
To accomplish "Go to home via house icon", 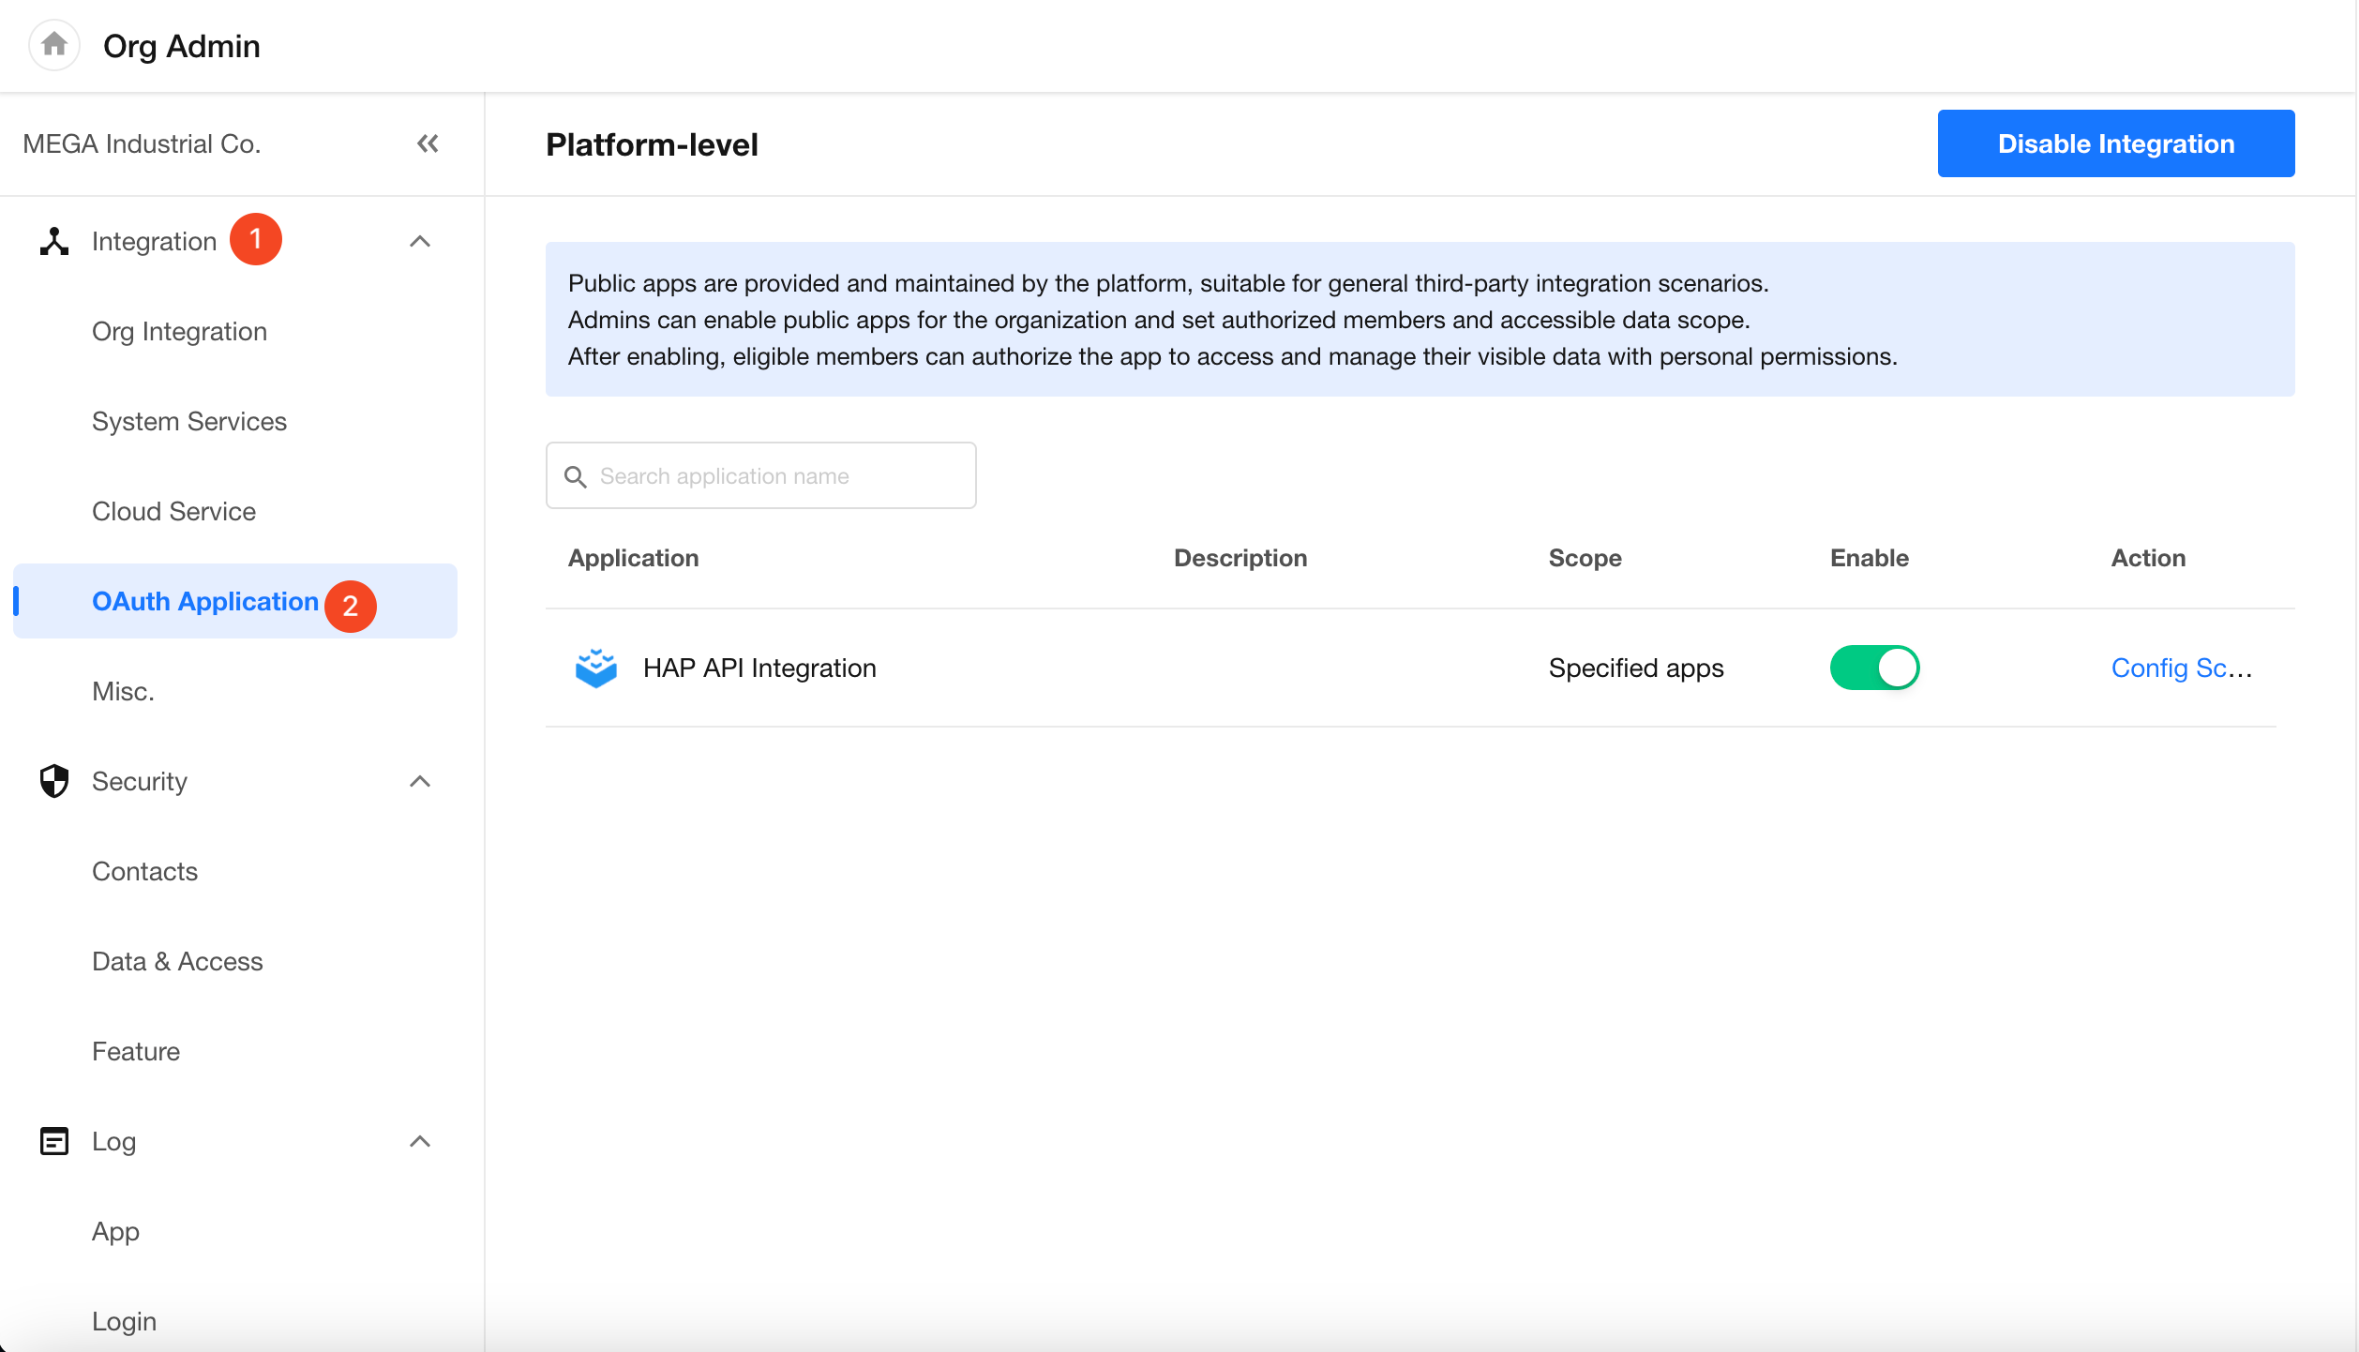I will point(54,44).
